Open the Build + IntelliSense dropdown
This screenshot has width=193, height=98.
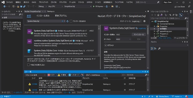click(x=96, y=75)
